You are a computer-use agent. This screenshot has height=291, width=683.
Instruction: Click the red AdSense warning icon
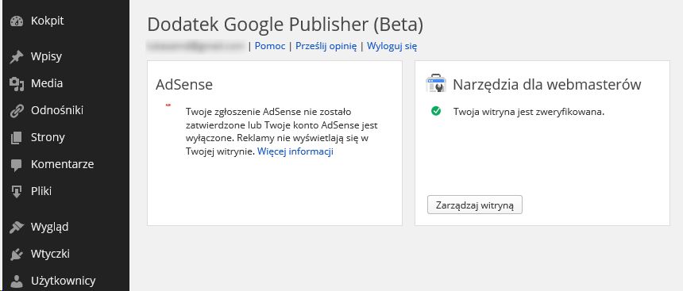point(168,105)
